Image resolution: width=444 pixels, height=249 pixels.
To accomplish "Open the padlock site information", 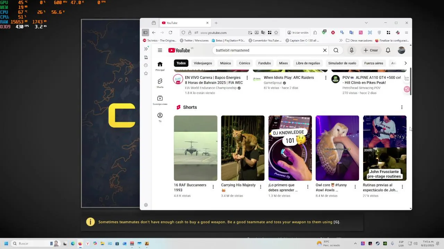I will pyautogui.click(x=190, y=33).
